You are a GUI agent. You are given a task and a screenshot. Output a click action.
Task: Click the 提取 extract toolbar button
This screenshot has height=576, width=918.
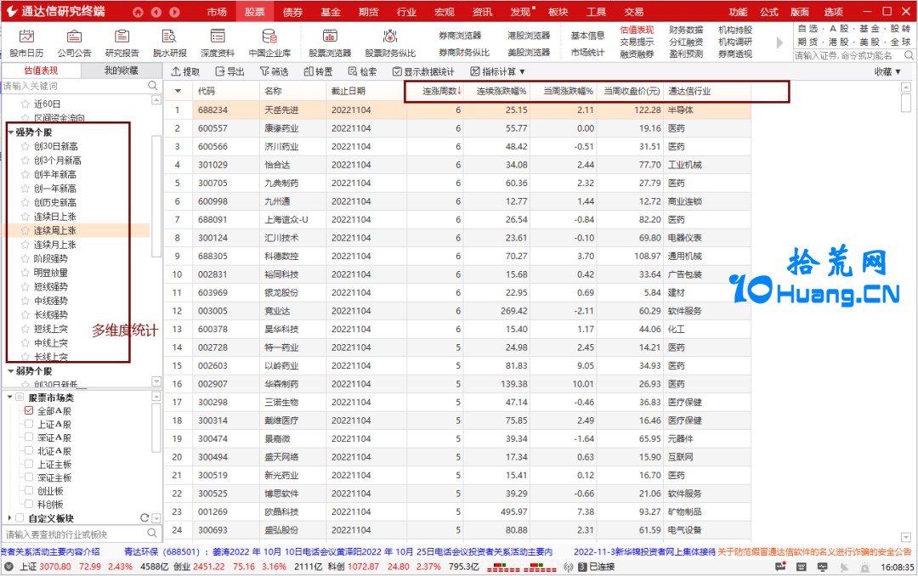coord(185,71)
